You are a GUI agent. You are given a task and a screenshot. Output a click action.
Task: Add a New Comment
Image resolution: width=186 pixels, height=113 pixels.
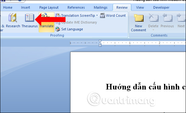coord(138,23)
